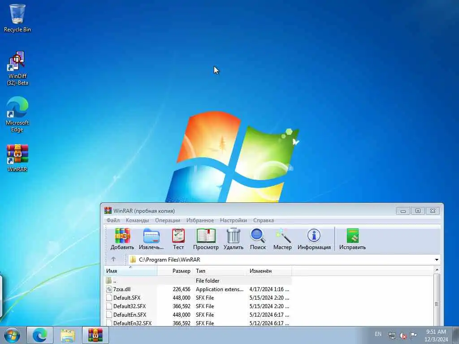Open the Windows Start orb
The height and width of the screenshot is (344, 459).
pyautogui.click(x=12, y=335)
